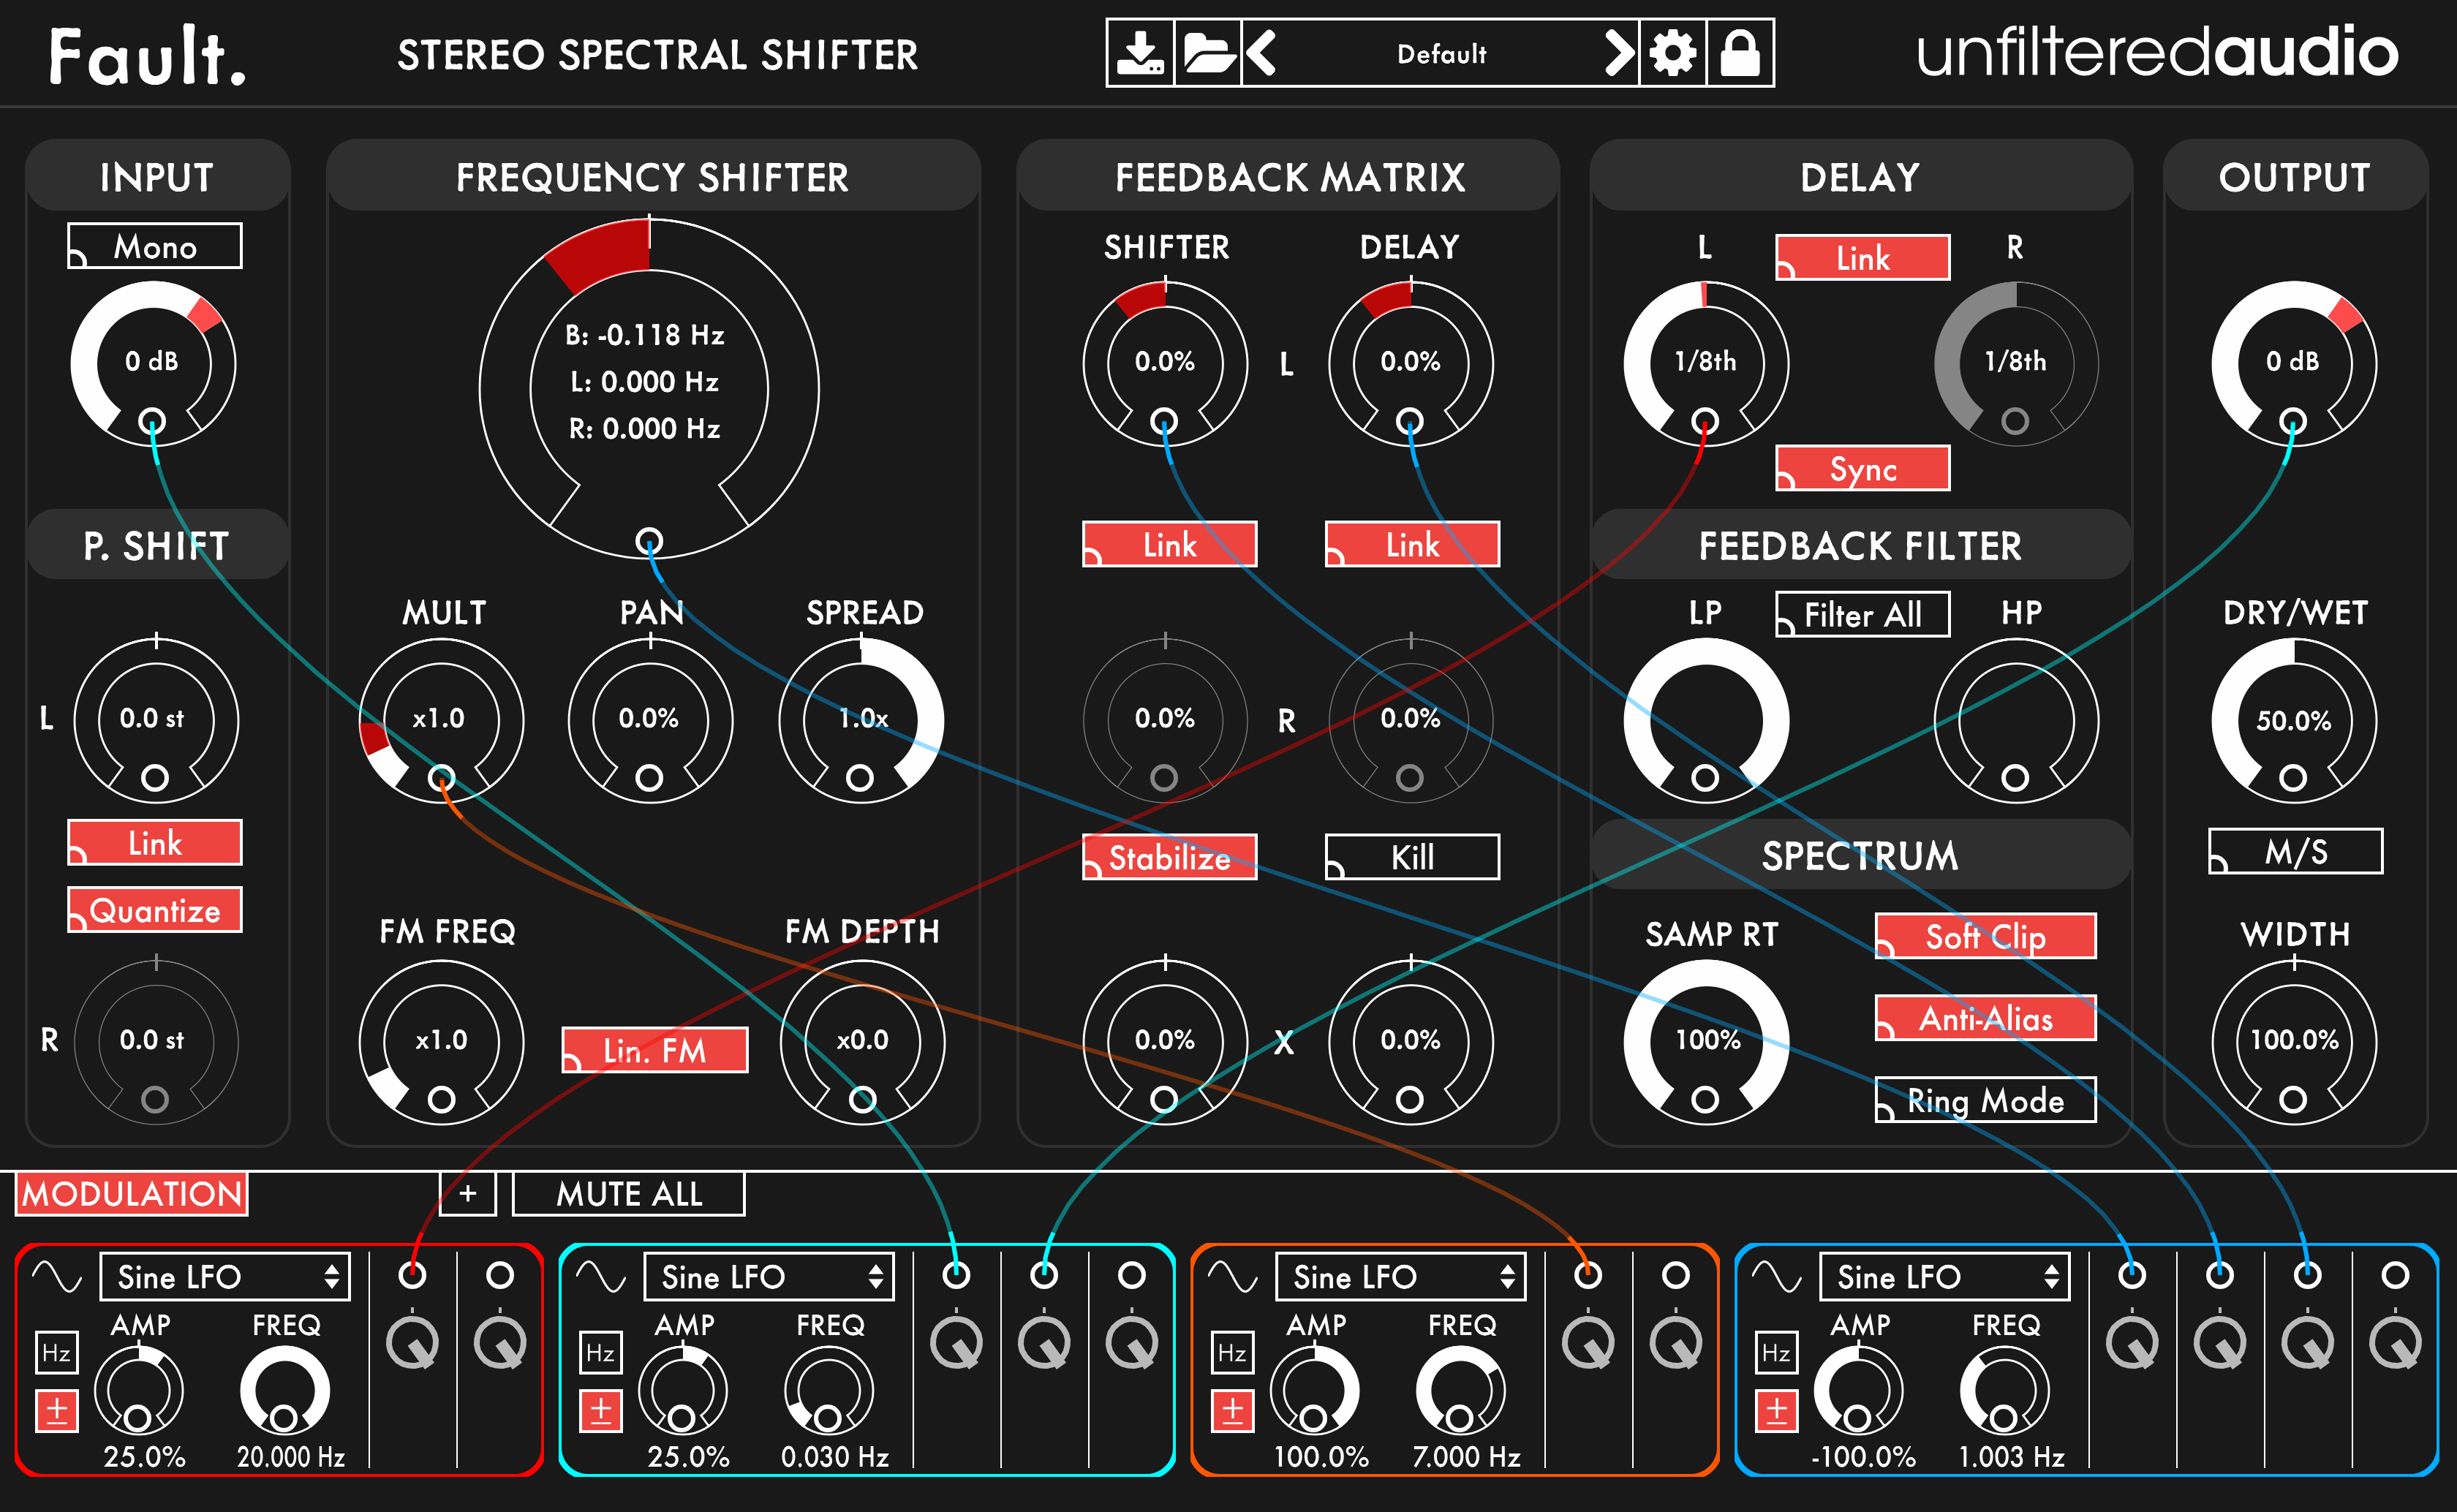The width and height of the screenshot is (2457, 1512).
Task: Click sine waveform icon in orange LFO
Action: coord(1233,1277)
